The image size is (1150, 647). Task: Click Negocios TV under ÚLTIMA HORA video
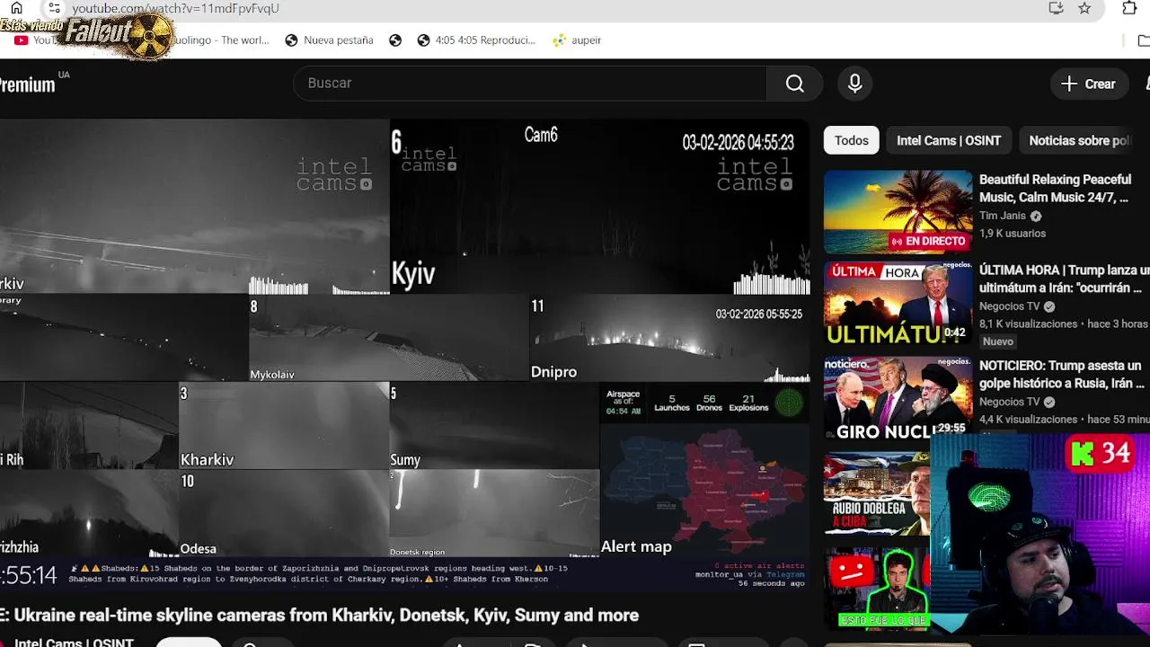[1009, 306]
